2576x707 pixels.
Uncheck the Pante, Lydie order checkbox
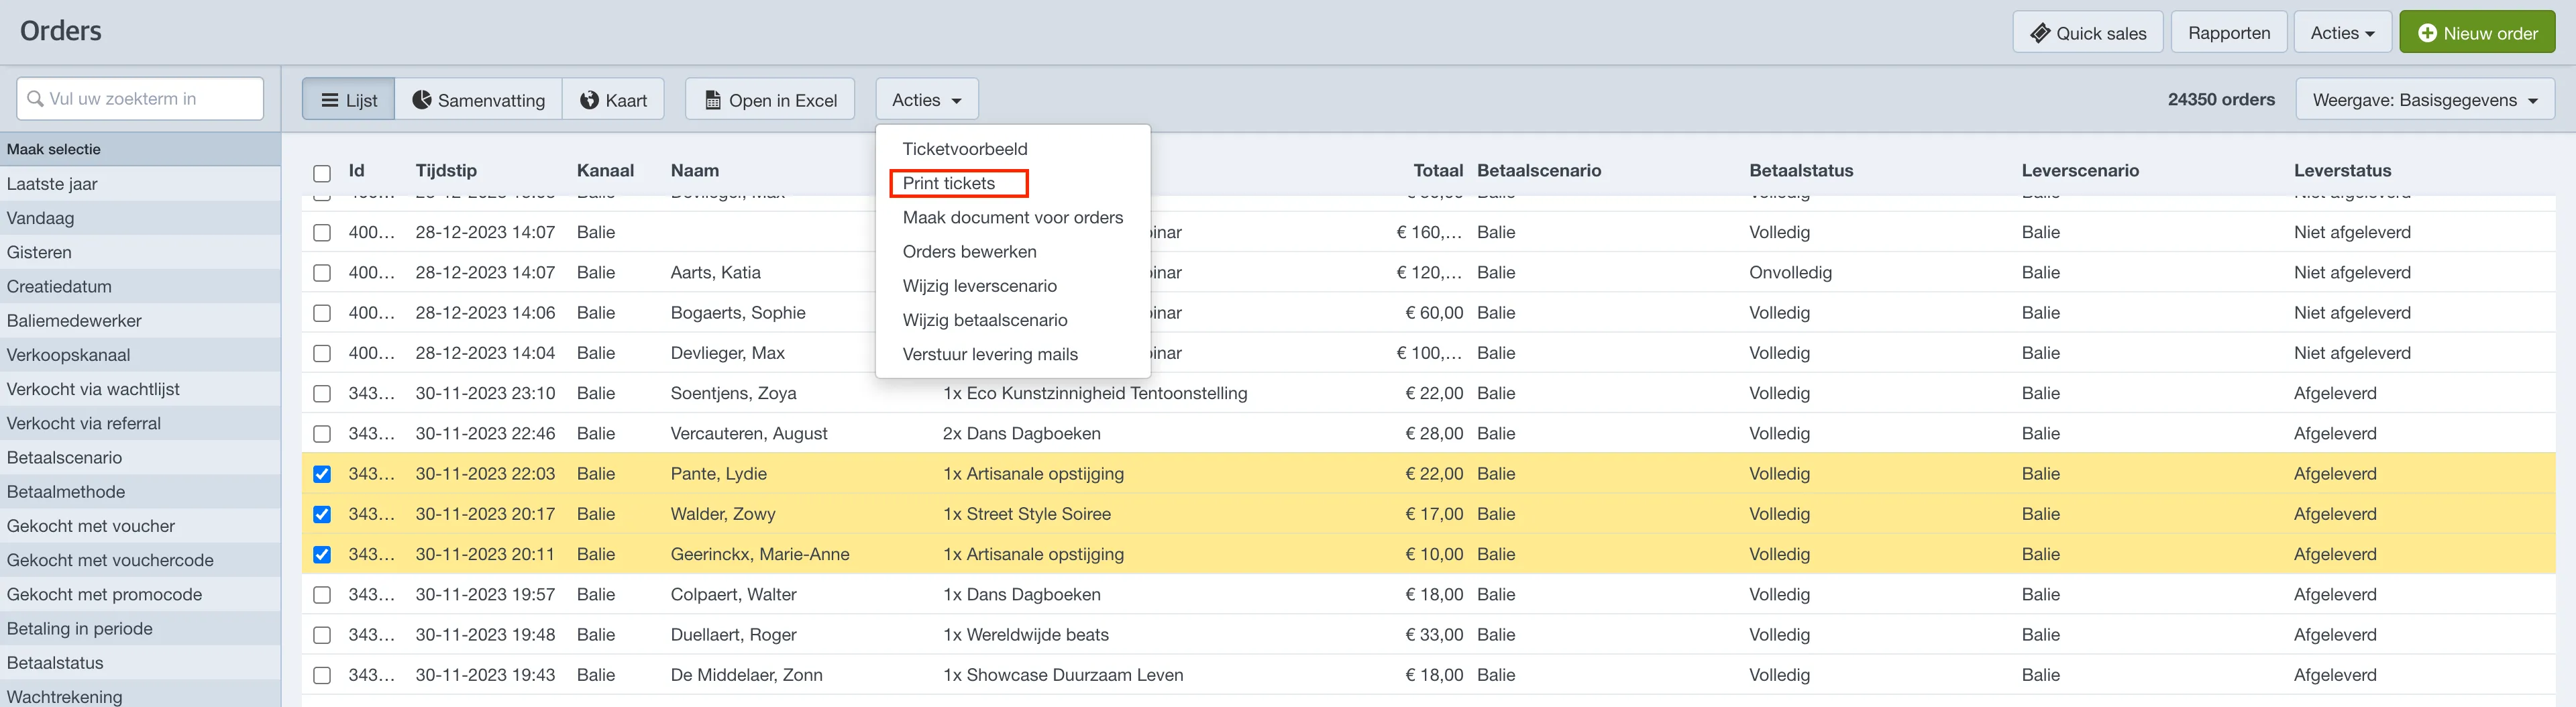click(x=322, y=474)
